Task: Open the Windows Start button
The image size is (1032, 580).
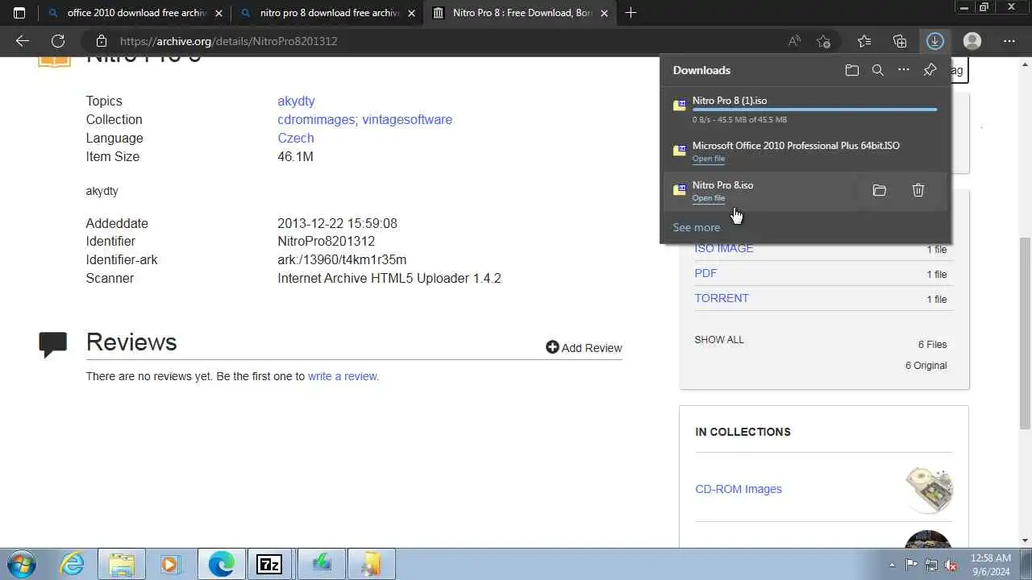Action: point(22,564)
